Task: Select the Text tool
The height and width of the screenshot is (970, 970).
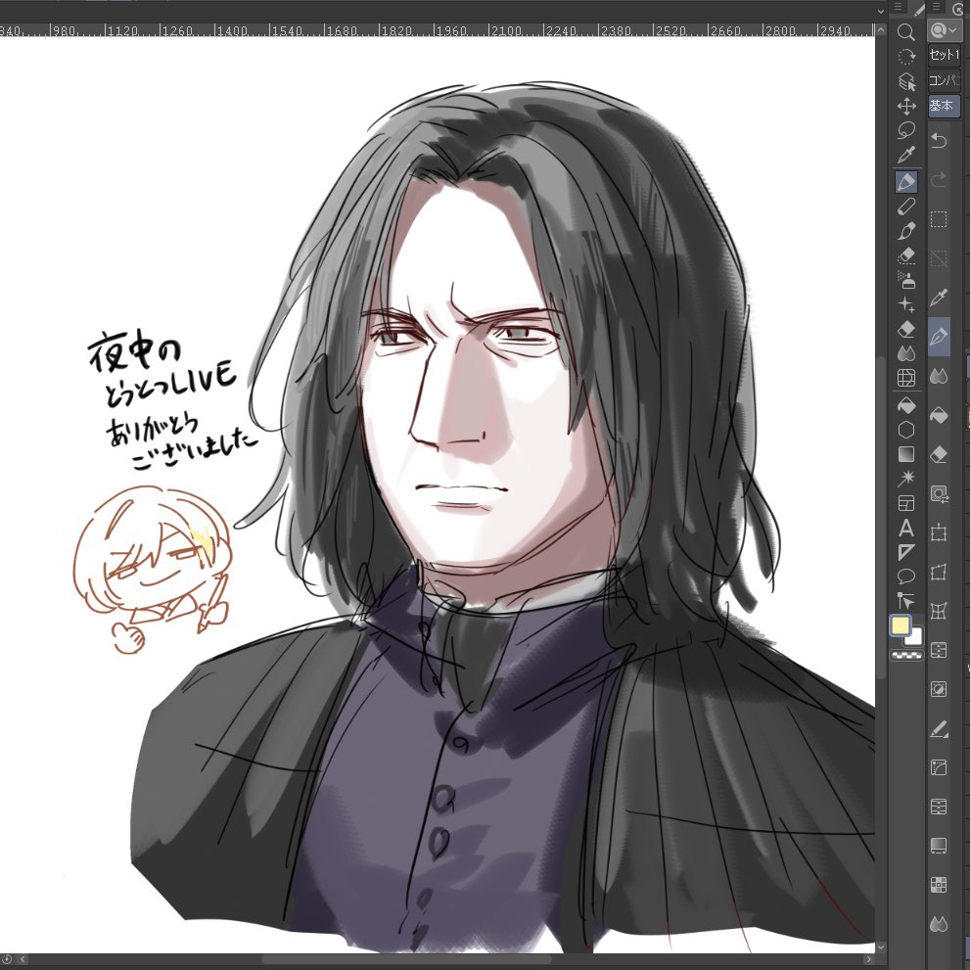Action: pos(905,528)
